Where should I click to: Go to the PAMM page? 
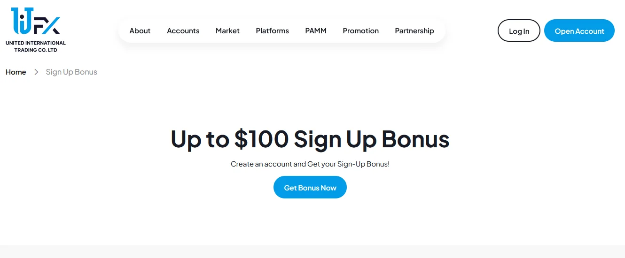pos(316,31)
